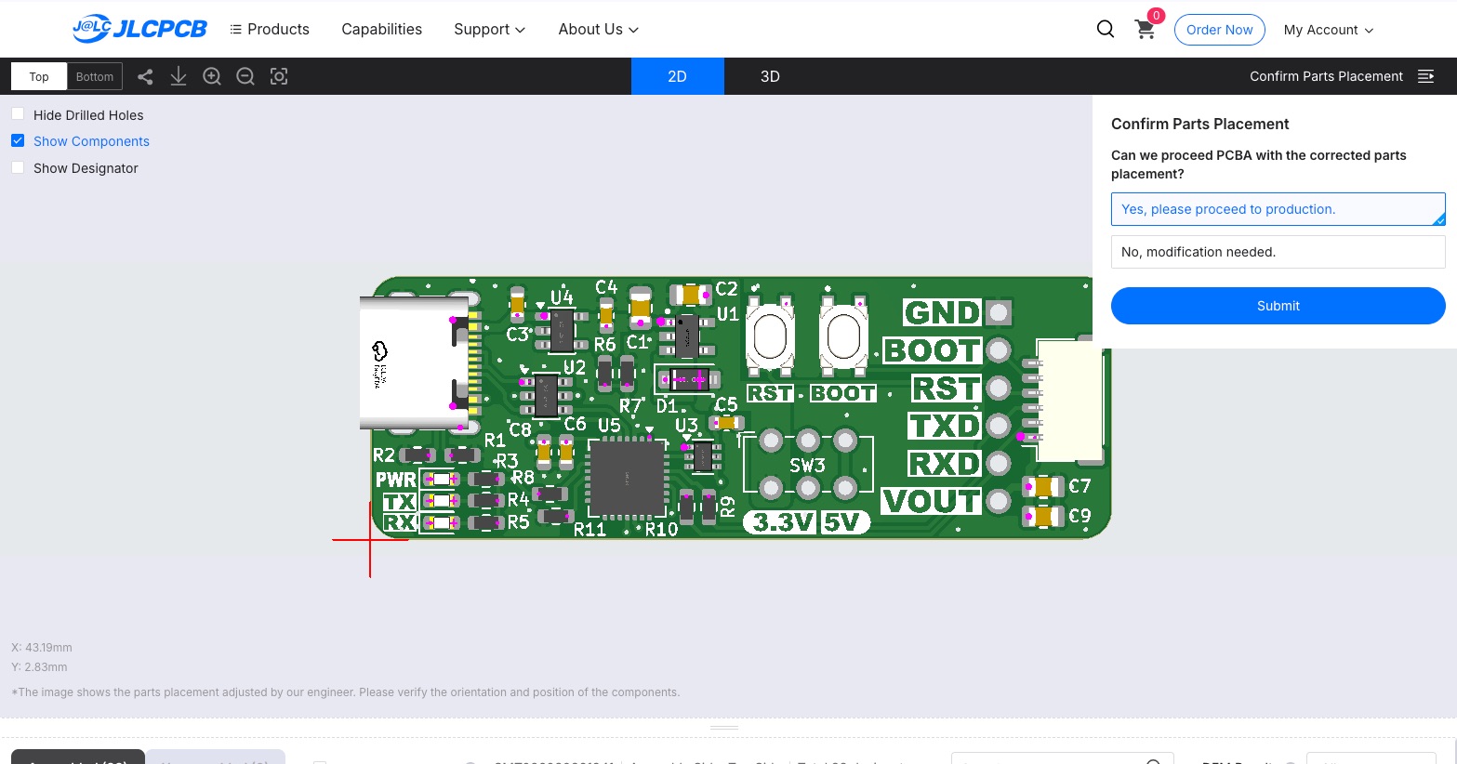This screenshot has height=764, width=1457.
Task: Click the download icon in viewer toolbar
Action: pyautogui.click(x=179, y=76)
